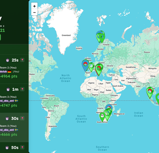The height and width of the screenshot is (153, 159).
Task: Click the North Atlantic Ocean label
Action: [x=65, y=78]
